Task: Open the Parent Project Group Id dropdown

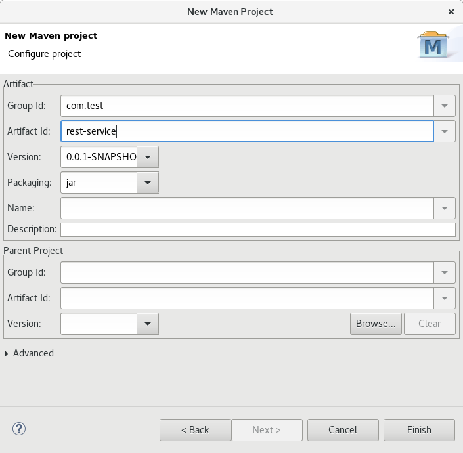Action: coord(445,272)
